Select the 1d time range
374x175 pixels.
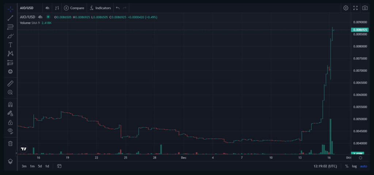click(x=47, y=166)
